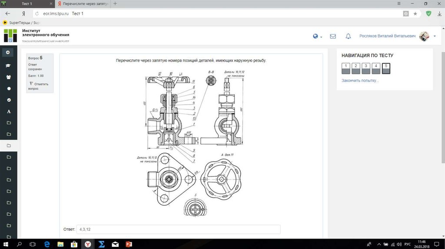
Task: Click the green shield protection icon
Action: [428, 13]
